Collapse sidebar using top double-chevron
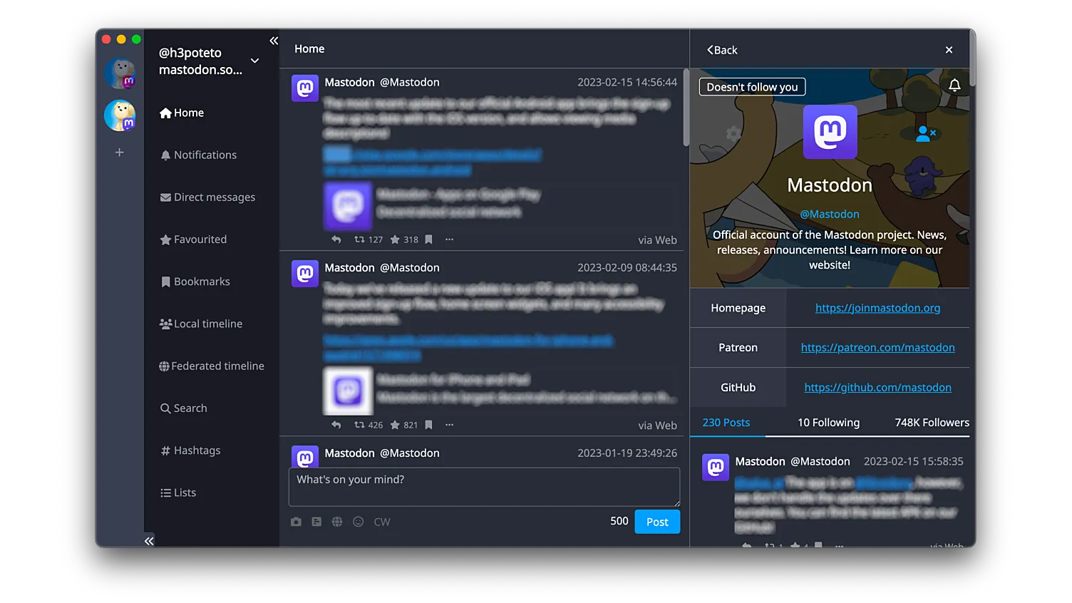The image size is (1072, 603). click(x=274, y=41)
